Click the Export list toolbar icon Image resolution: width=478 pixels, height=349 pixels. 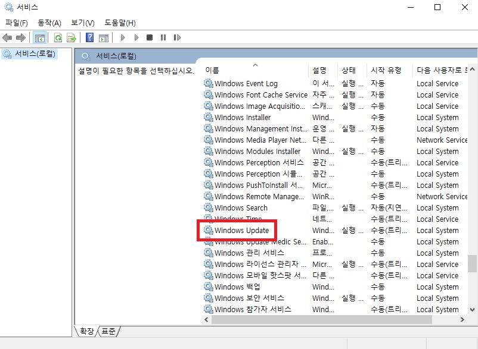[72, 37]
